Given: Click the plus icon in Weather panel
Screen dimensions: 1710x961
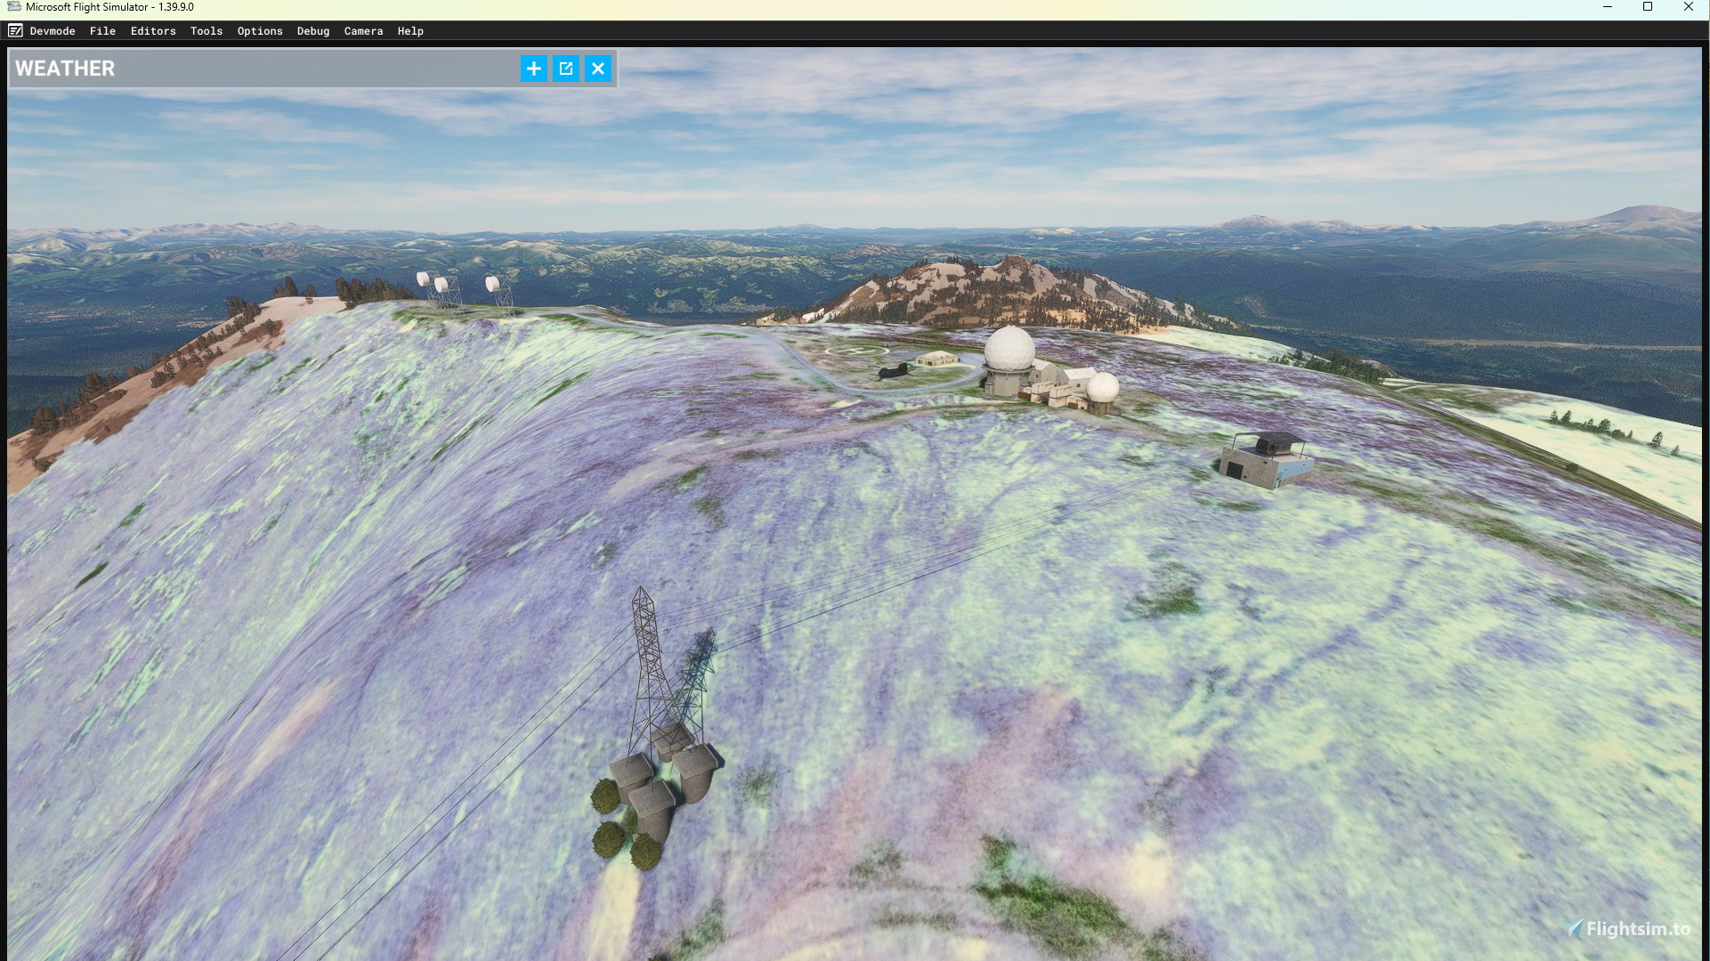Looking at the screenshot, I should [x=533, y=69].
